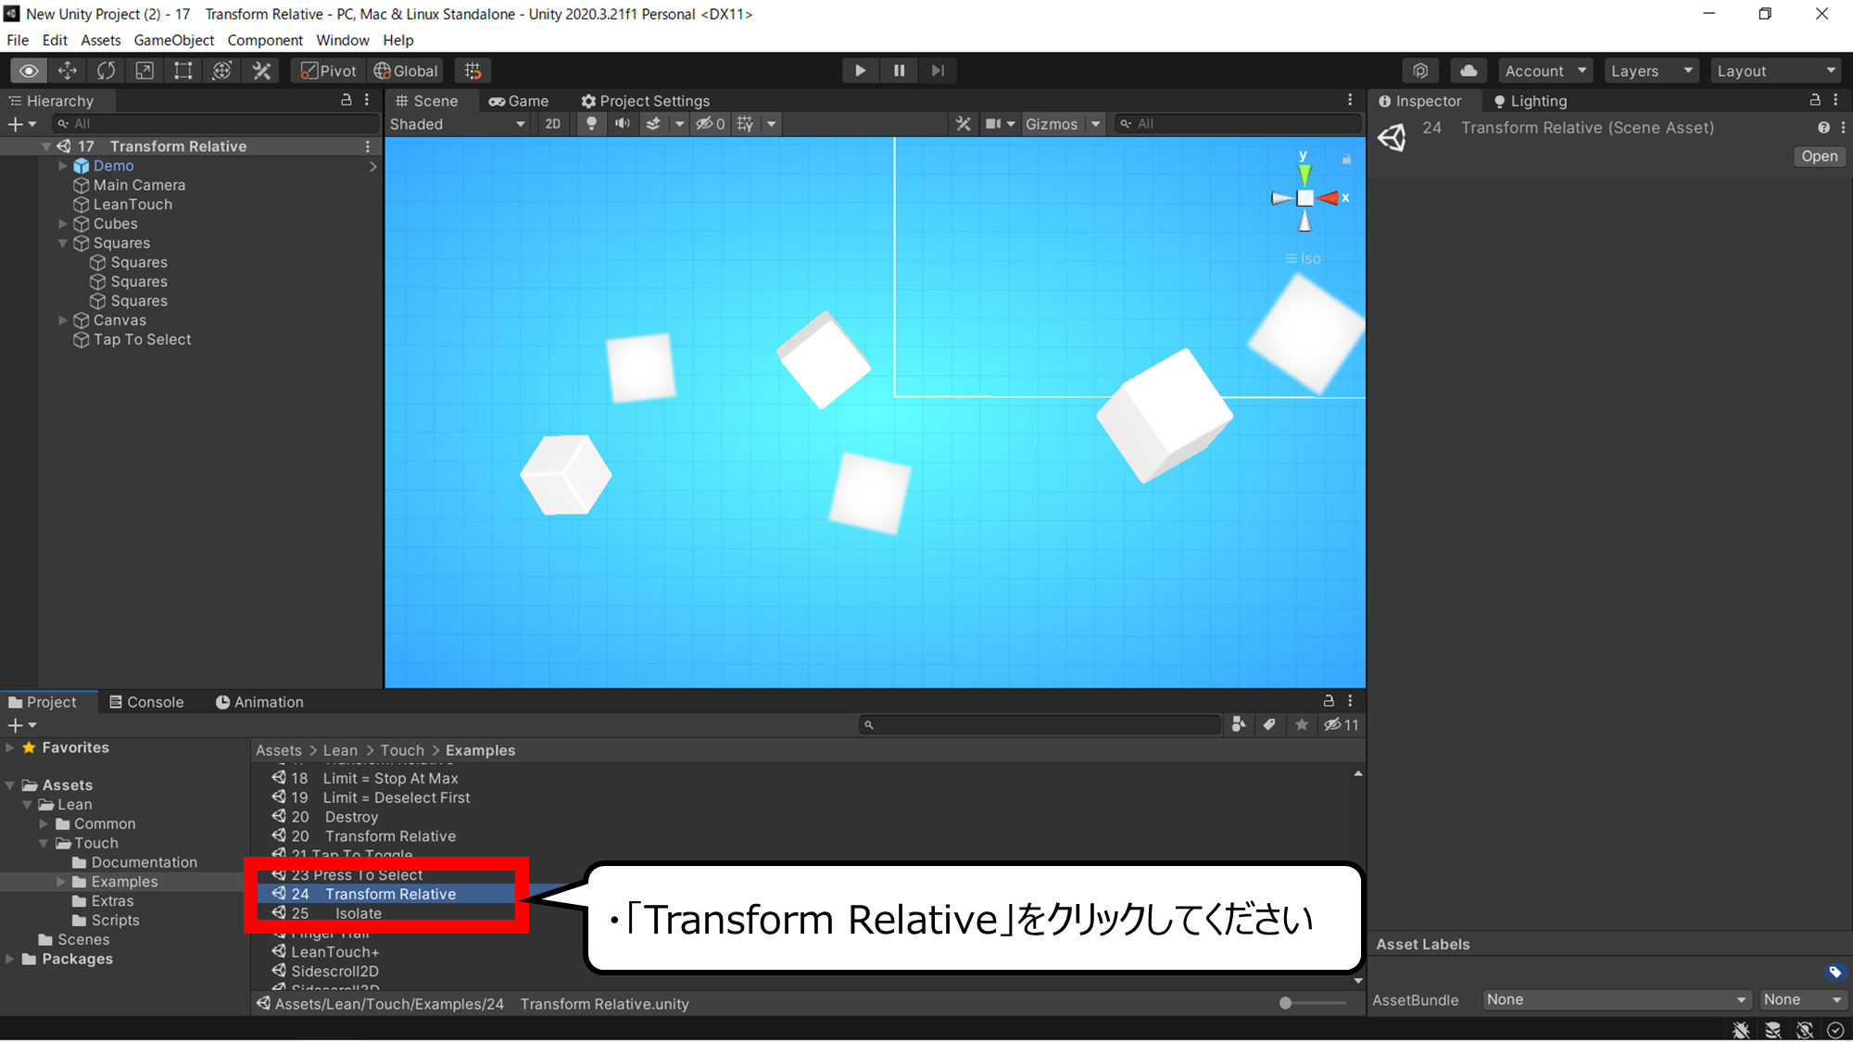1853x1042 pixels.
Task: Toggle grid snapping icon in toolbar
Action: [x=473, y=70]
